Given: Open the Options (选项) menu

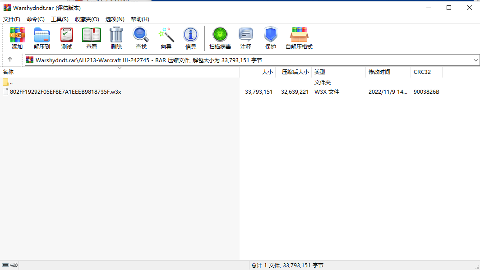Looking at the screenshot, I should pyautogui.click(x=115, y=19).
